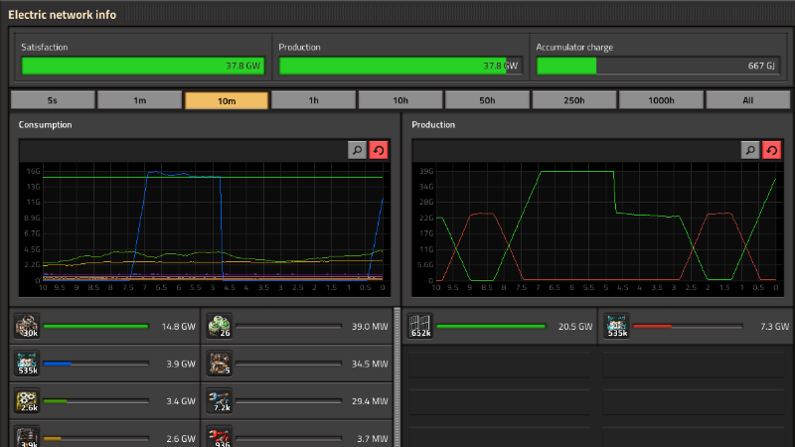Screen dimensions: 795x447
Task: Switch the time range to 5s
Action: point(53,100)
